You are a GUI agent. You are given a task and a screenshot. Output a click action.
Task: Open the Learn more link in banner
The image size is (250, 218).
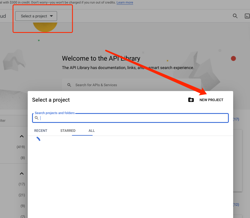click(x=125, y=2)
